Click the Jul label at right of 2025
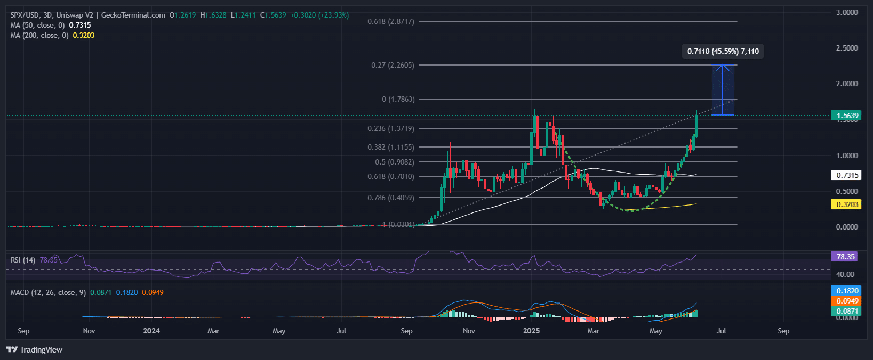The width and height of the screenshot is (873, 360). [x=721, y=331]
